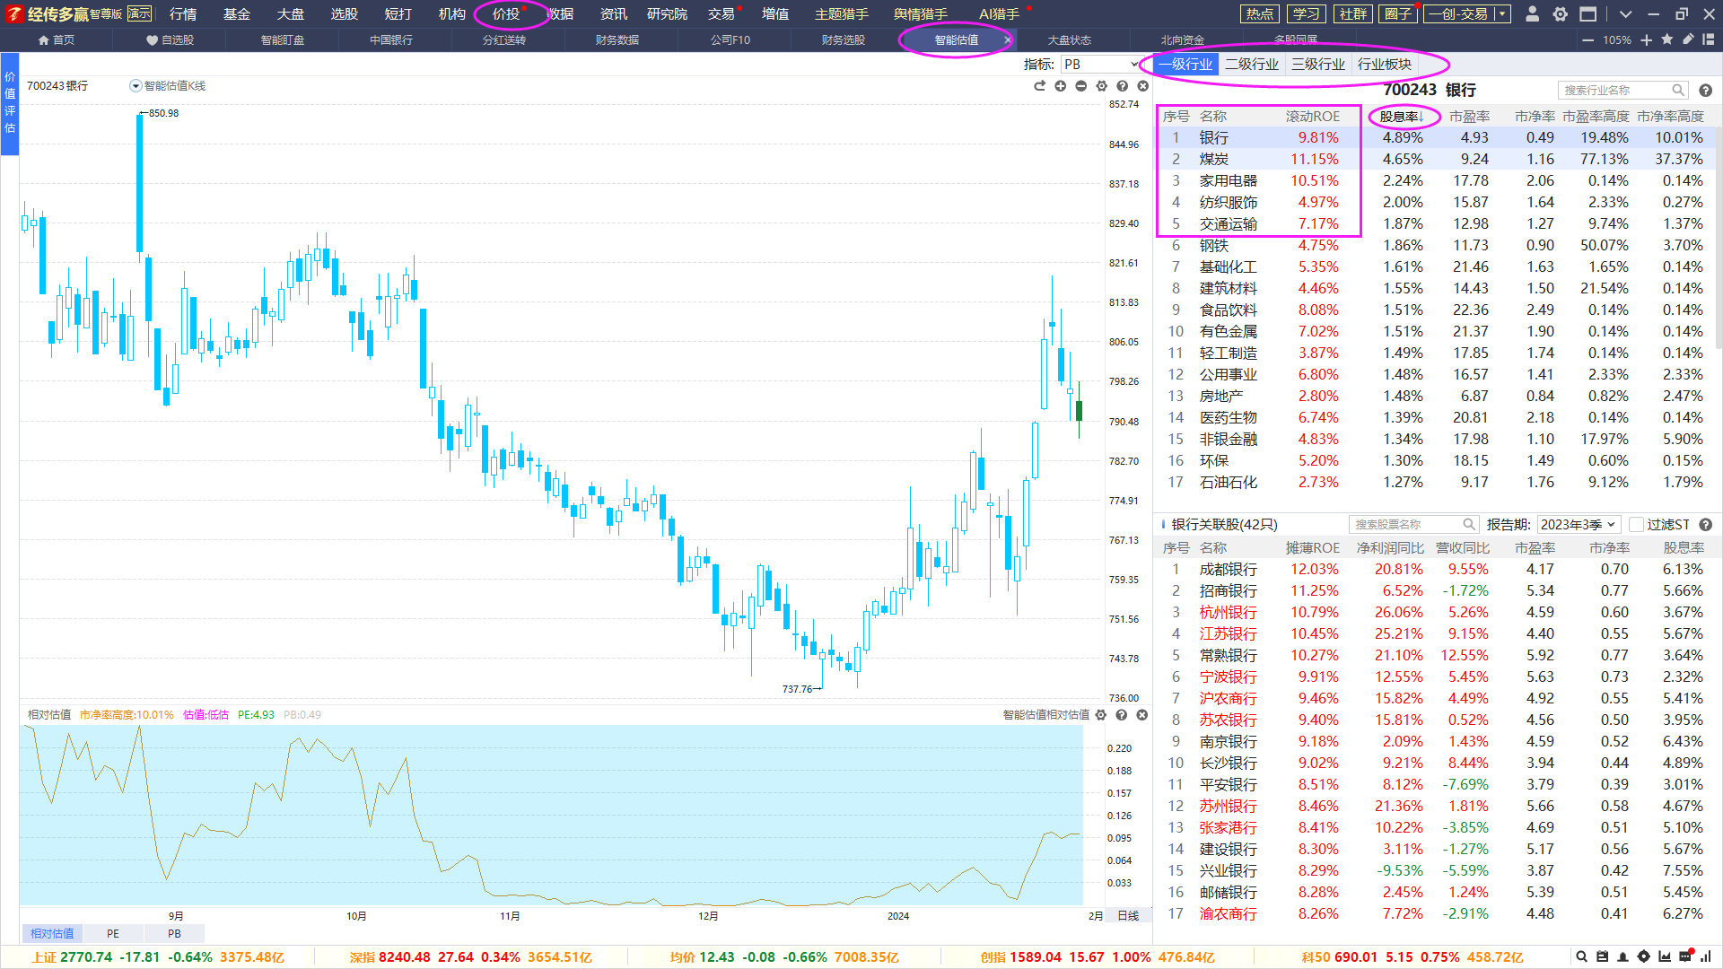Click the alert bell icon in status bar
The height and width of the screenshot is (969, 1723).
click(1622, 956)
